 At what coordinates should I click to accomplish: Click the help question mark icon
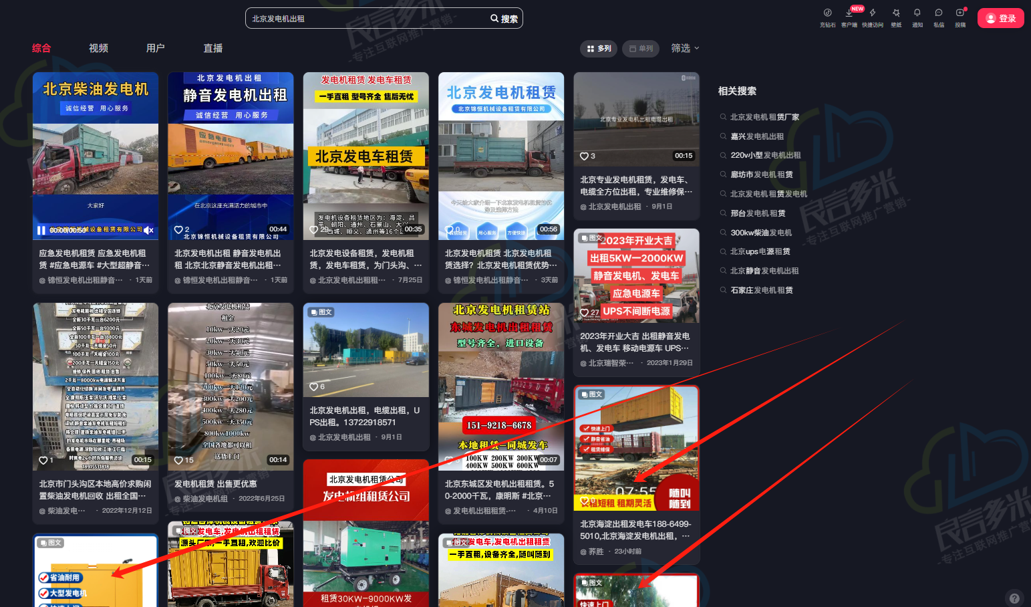[1014, 598]
